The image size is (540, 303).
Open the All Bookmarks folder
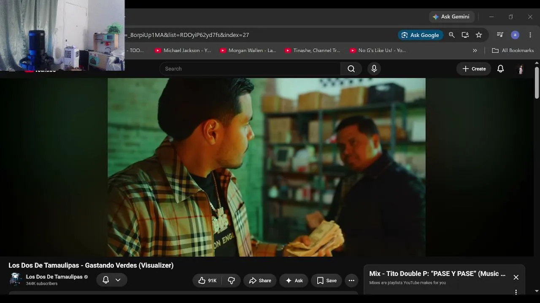click(x=513, y=50)
